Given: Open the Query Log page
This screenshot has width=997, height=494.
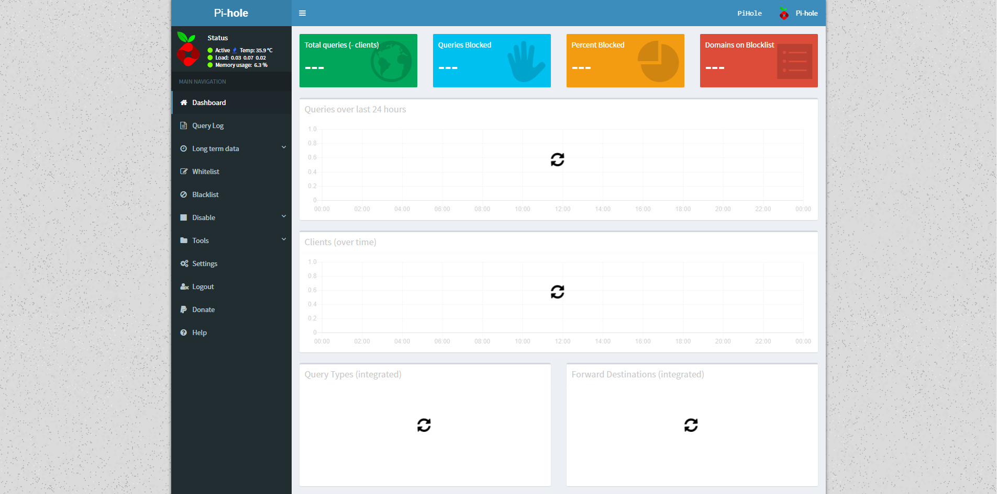Looking at the screenshot, I should coord(208,125).
